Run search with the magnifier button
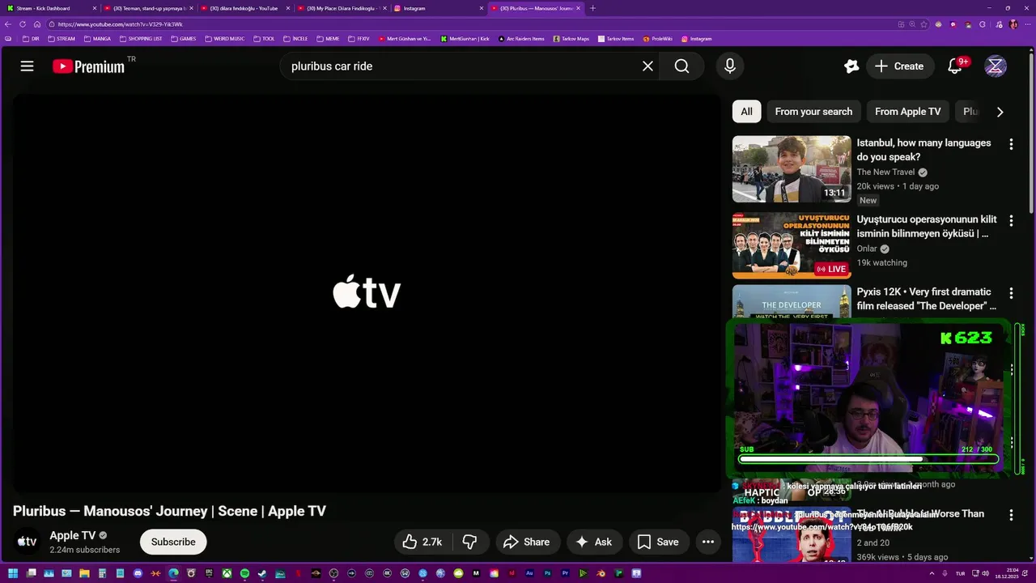 (x=681, y=66)
